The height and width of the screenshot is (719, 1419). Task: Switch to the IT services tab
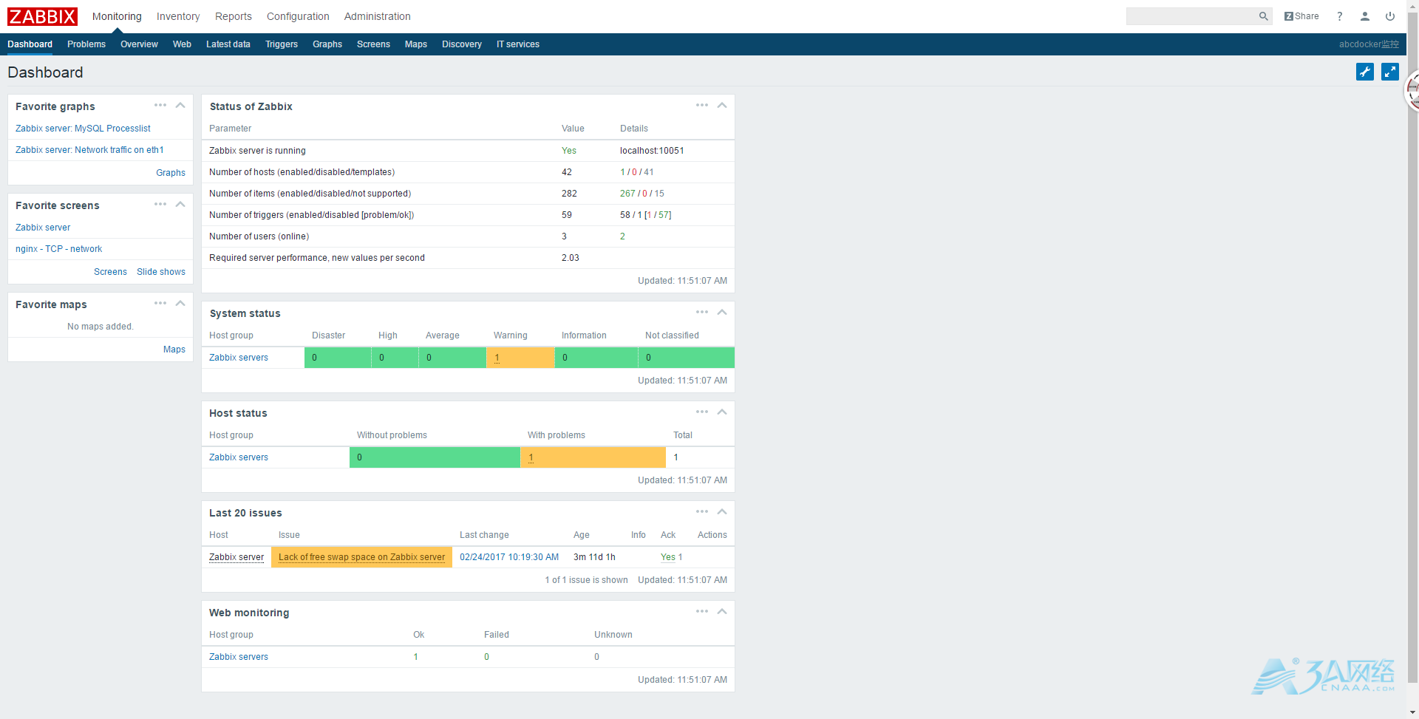click(x=518, y=44)
